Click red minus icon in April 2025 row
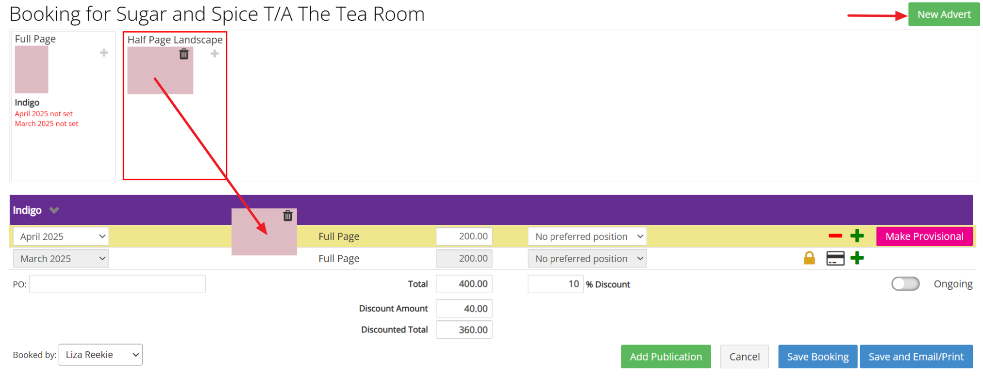This screenshot has height=379, width=983. pyautogui.click(x=835, y=236)
